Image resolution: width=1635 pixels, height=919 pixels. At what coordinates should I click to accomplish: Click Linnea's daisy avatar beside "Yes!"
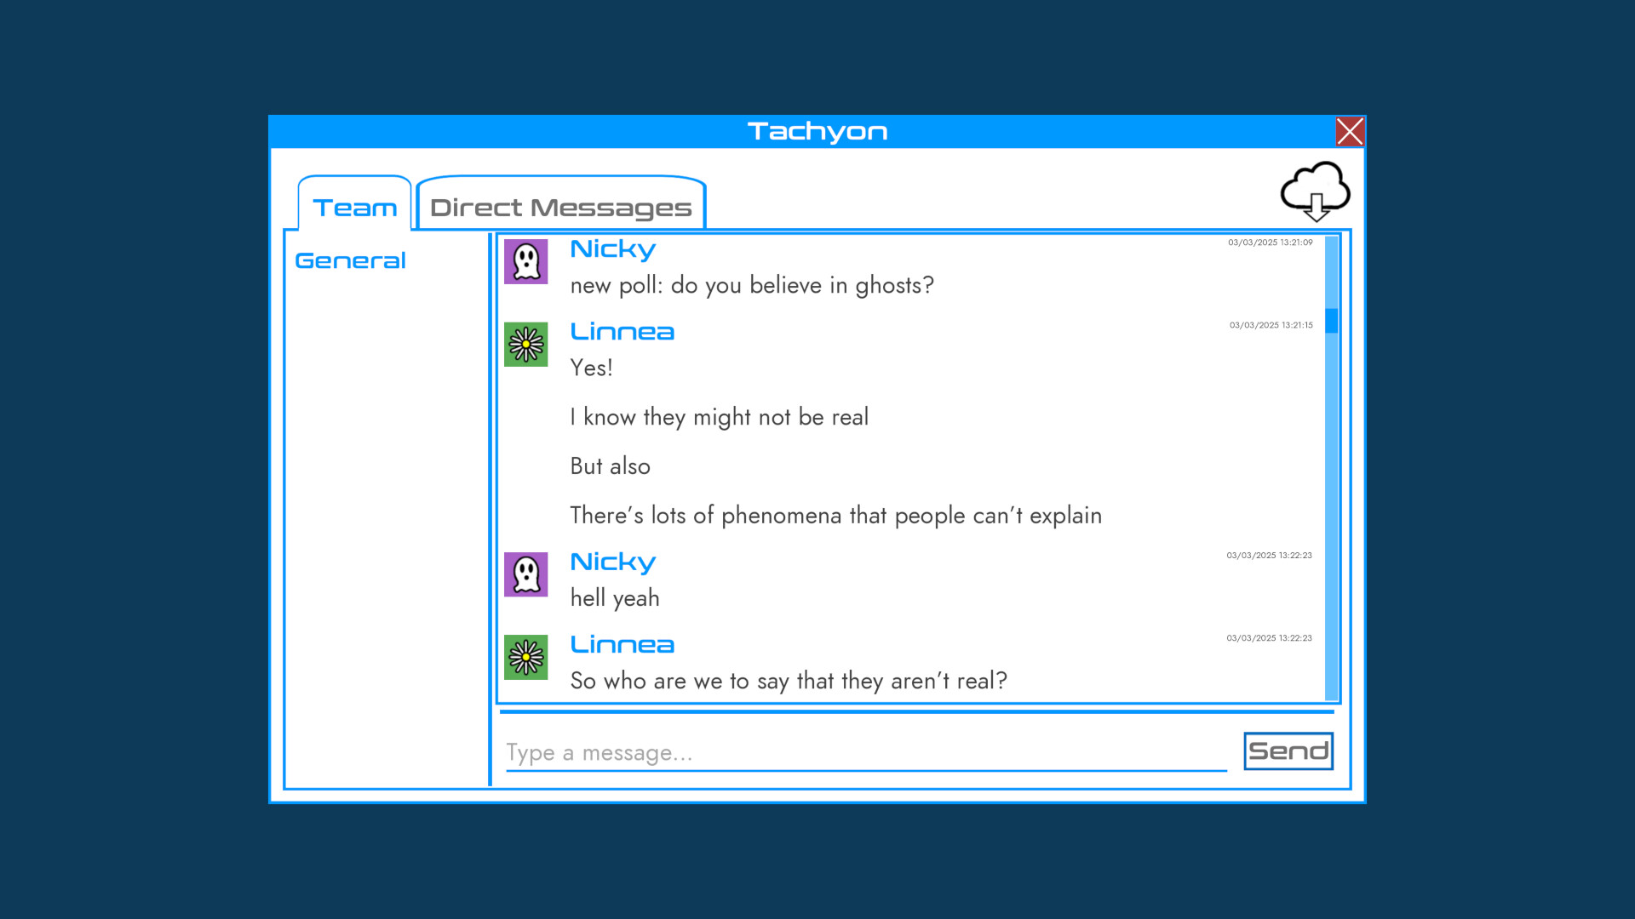point(525,345)
